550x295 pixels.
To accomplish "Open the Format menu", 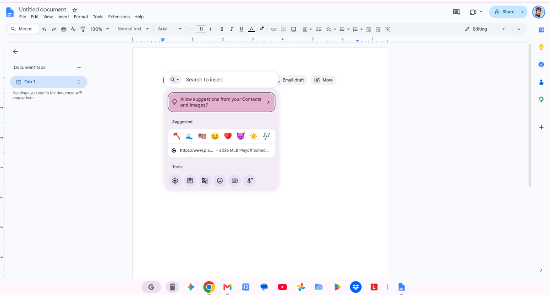I will coord(81,17).
